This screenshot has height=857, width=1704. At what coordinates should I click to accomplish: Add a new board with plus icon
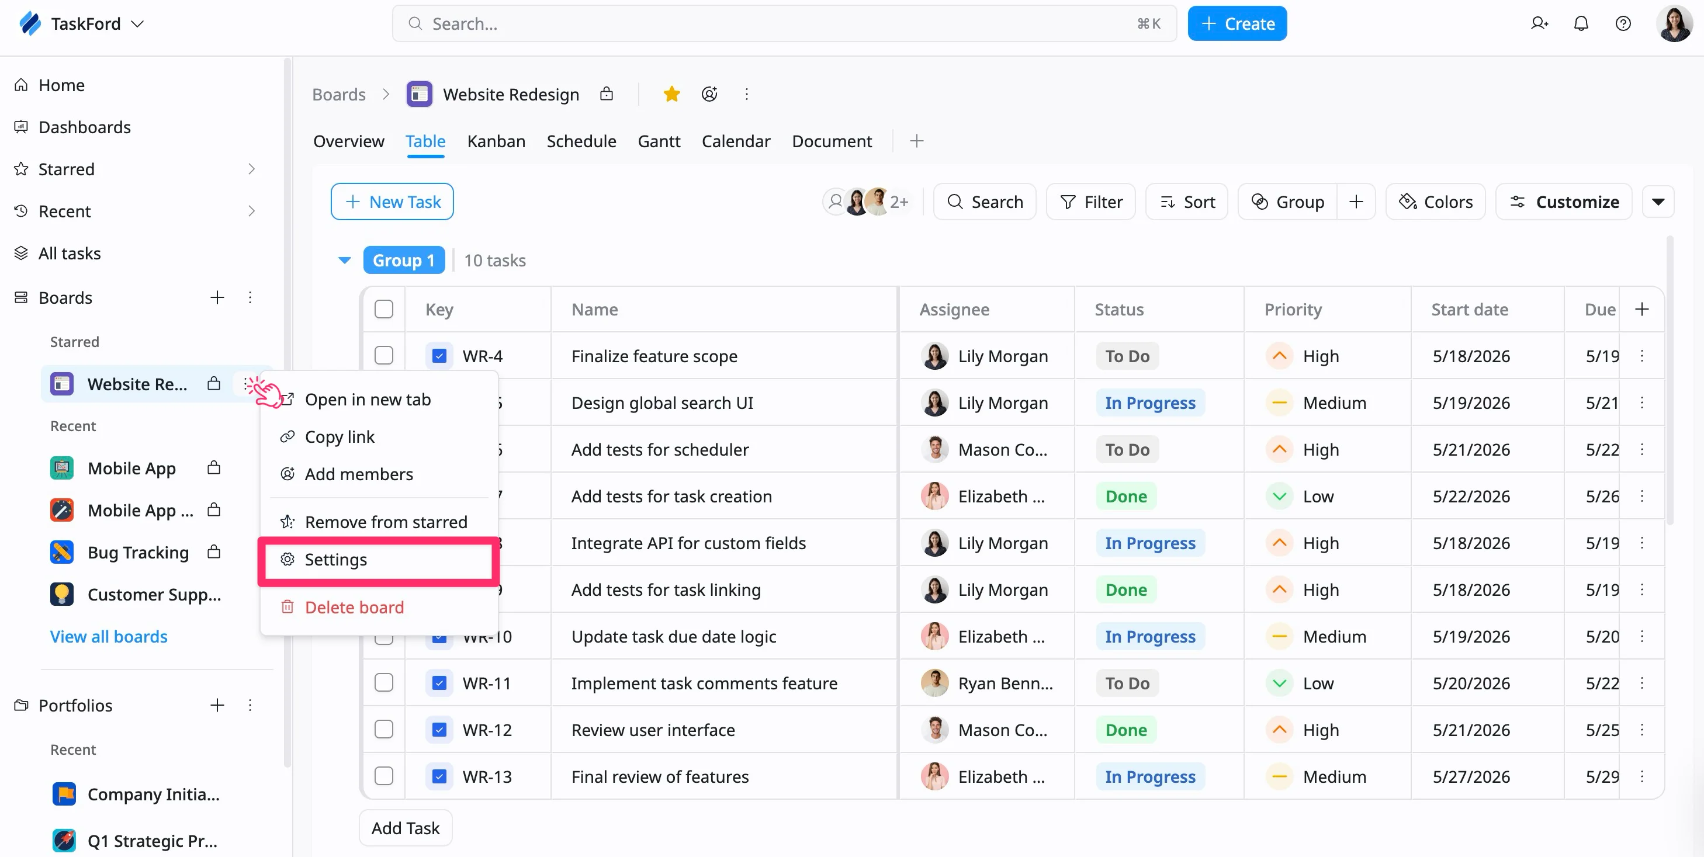click(217, 297)
